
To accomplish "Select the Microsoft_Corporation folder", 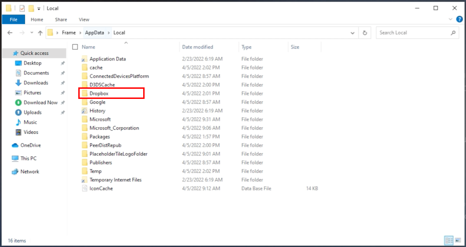I will pos(114,128).
